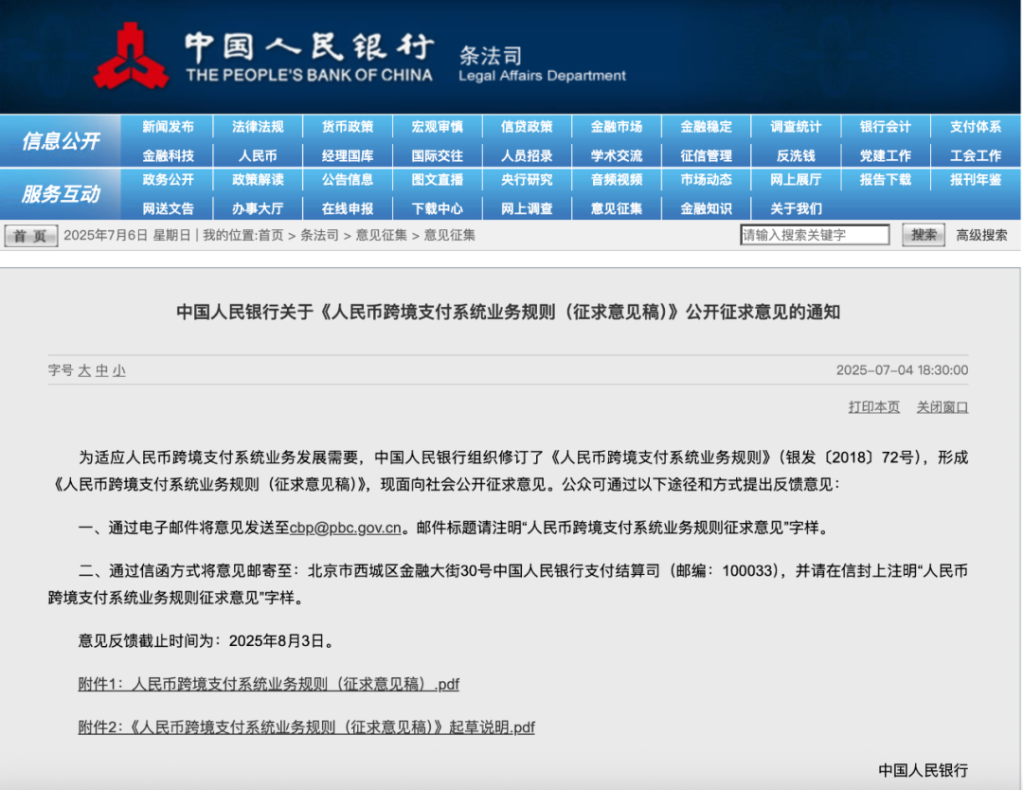The image size is (1023, 790).
Task: Open 市场动态 link
Action: (x=707, y=179)
